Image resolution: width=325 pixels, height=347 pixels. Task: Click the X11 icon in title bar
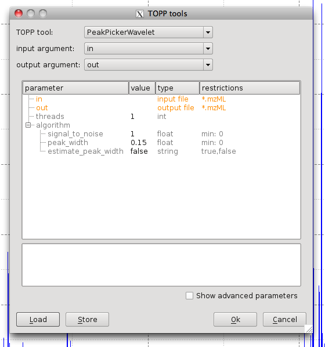140,14
